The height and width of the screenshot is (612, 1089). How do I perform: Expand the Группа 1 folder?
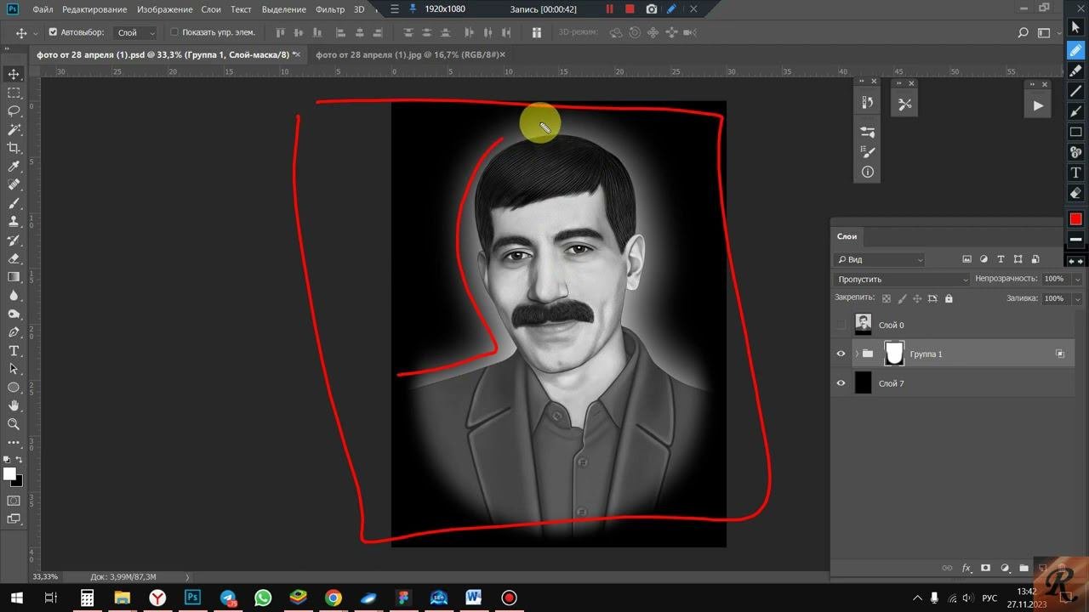[x=856, y=354]
